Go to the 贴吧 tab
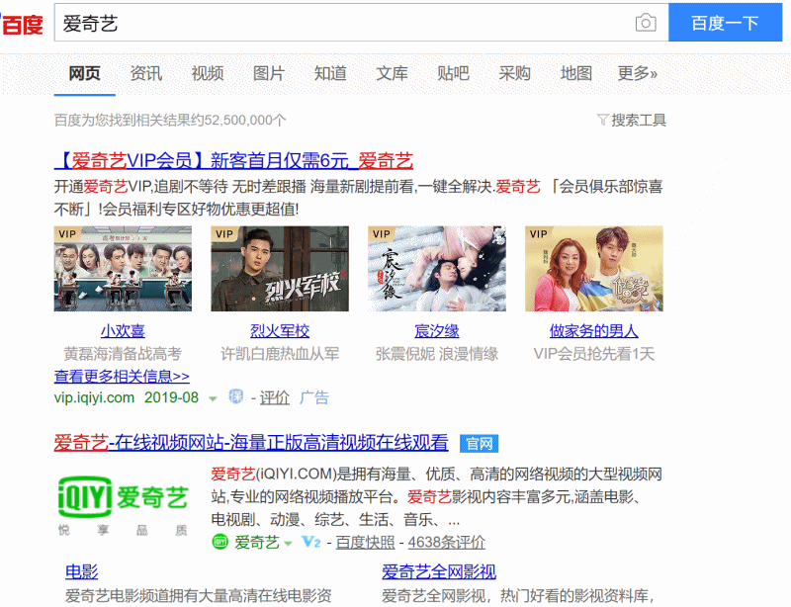 pos(453,73)
